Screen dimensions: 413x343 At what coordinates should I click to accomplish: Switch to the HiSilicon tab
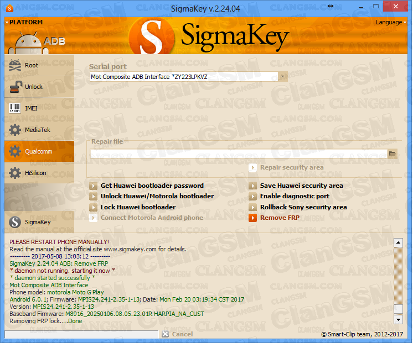coord(39,173)
